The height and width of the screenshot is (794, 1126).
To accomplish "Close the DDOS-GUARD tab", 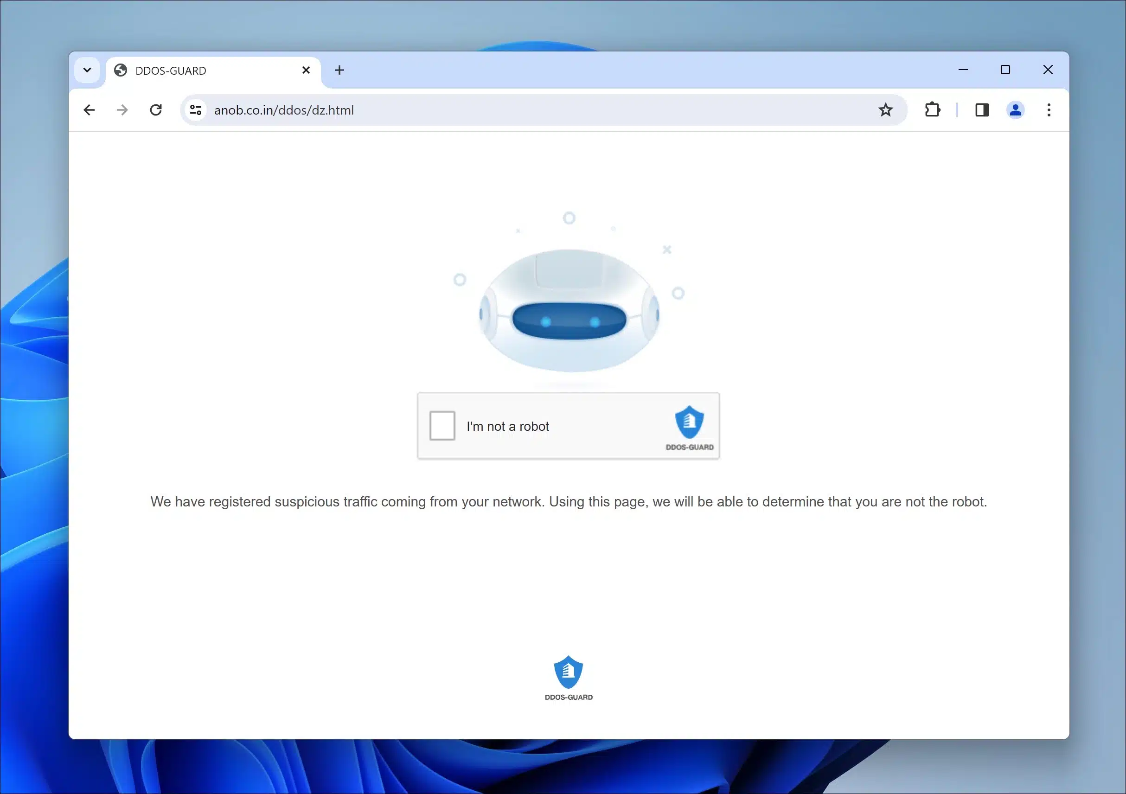I will [x=306, y=70].
